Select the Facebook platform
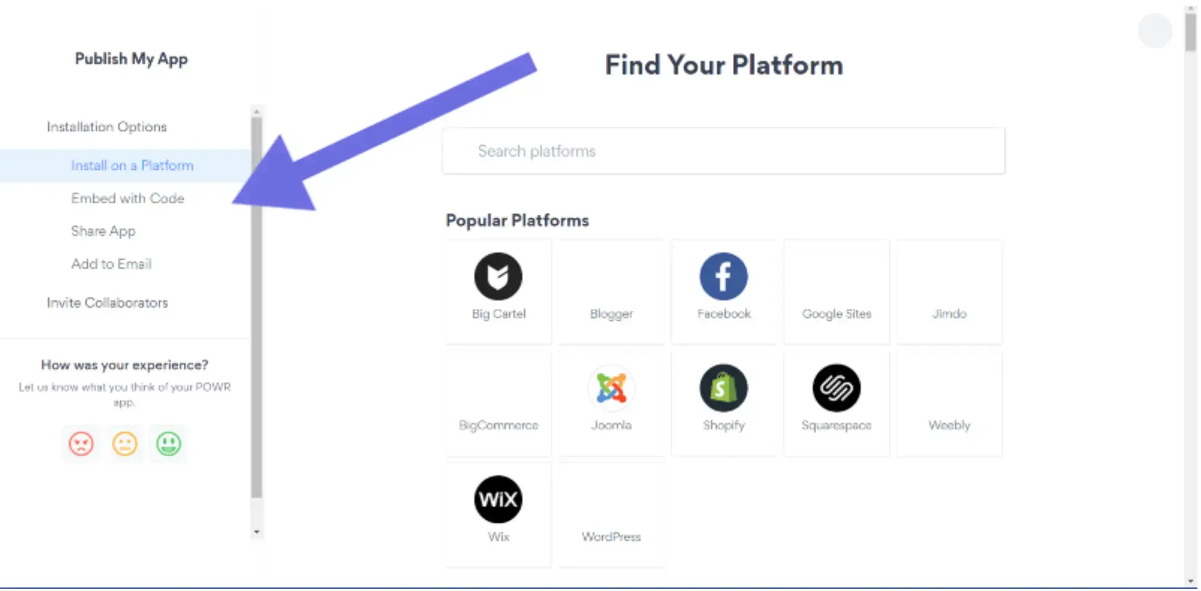1201x591 pixels. (723, 291)
